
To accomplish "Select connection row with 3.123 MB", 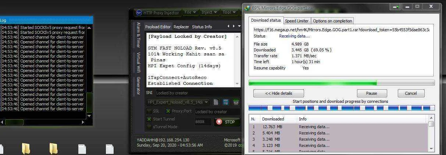I will coord(339,145).
